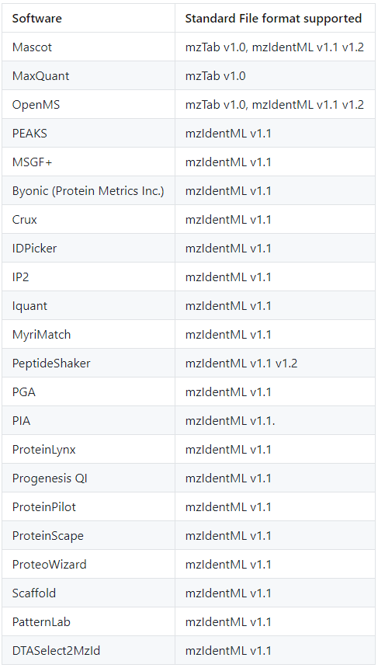Click the Progenesis QI entry
This screenshot has width=378, height=668.
pos(88,478)
